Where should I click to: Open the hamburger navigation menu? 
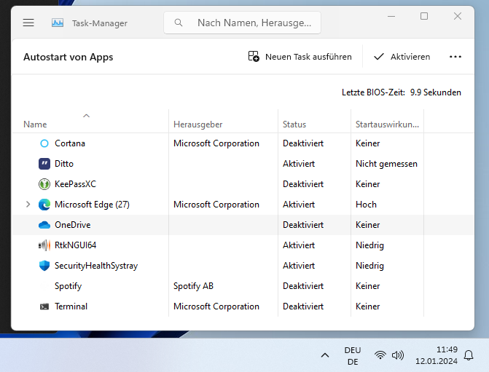click(x=28, y=23)
